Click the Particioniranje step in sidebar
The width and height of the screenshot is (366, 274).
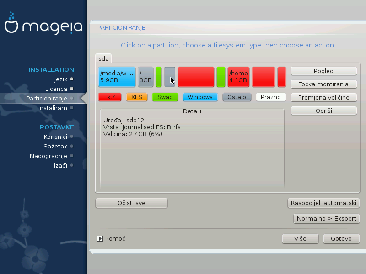click(47, 98)
